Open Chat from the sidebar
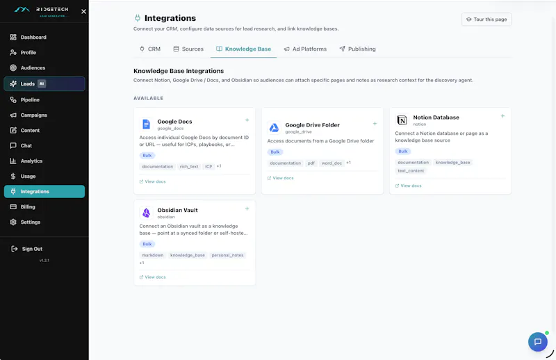 (44, 145)
